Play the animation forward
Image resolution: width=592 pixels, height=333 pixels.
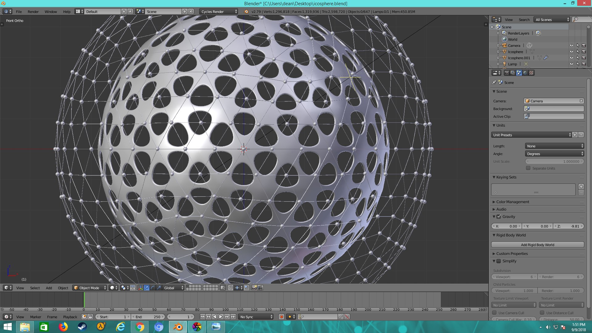(x=221, y=317)
